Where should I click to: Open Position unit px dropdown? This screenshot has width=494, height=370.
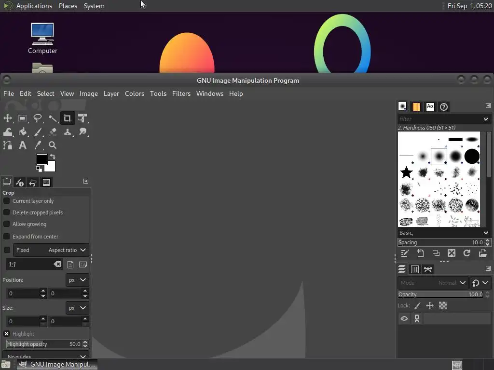78,280
